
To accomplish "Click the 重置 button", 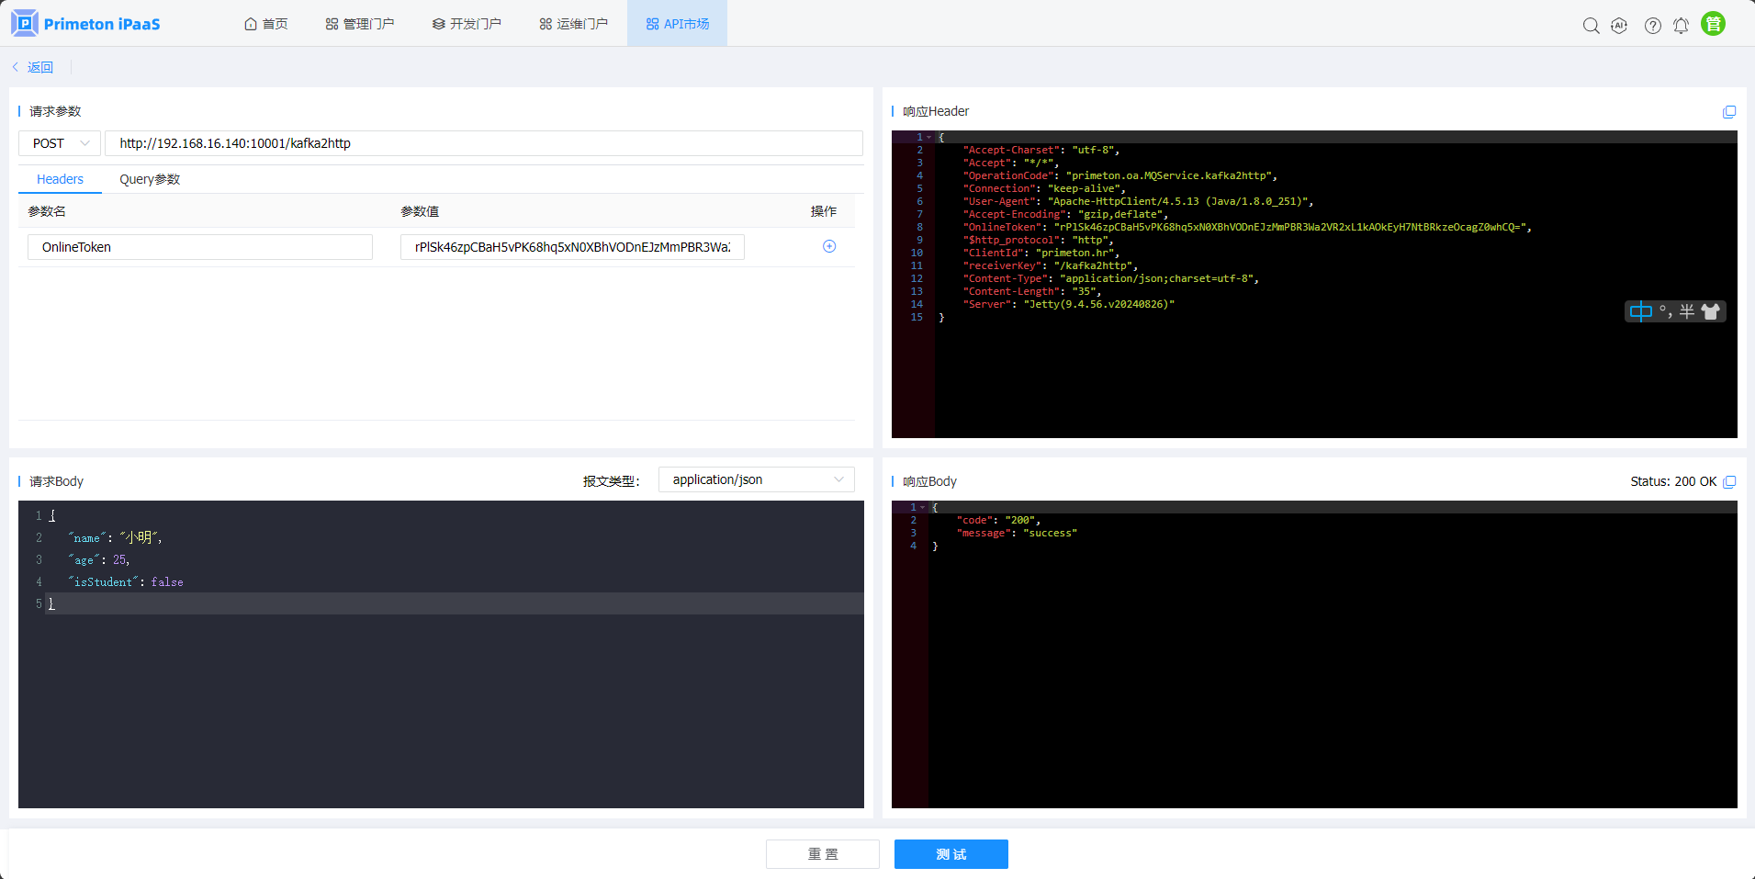I will click(822, 854).
